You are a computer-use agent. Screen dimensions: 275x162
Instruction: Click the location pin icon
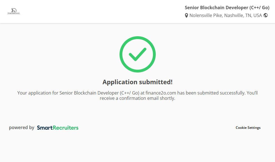[186, 16]
